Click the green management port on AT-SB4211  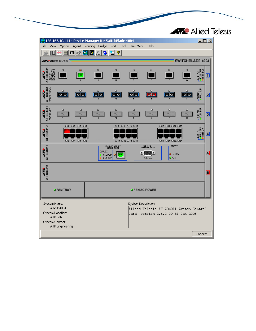(121, 155)
